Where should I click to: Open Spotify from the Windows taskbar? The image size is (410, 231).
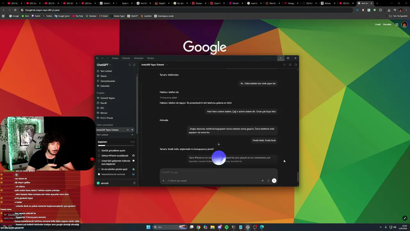(x=226, y=227)
